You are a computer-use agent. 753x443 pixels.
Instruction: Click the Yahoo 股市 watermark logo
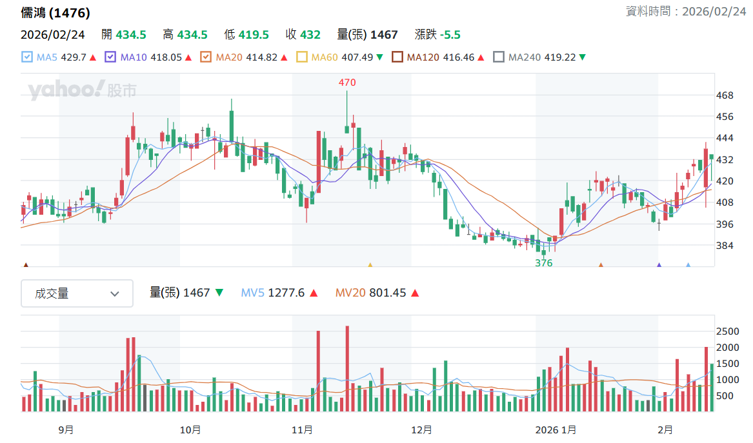coord(82,90)
